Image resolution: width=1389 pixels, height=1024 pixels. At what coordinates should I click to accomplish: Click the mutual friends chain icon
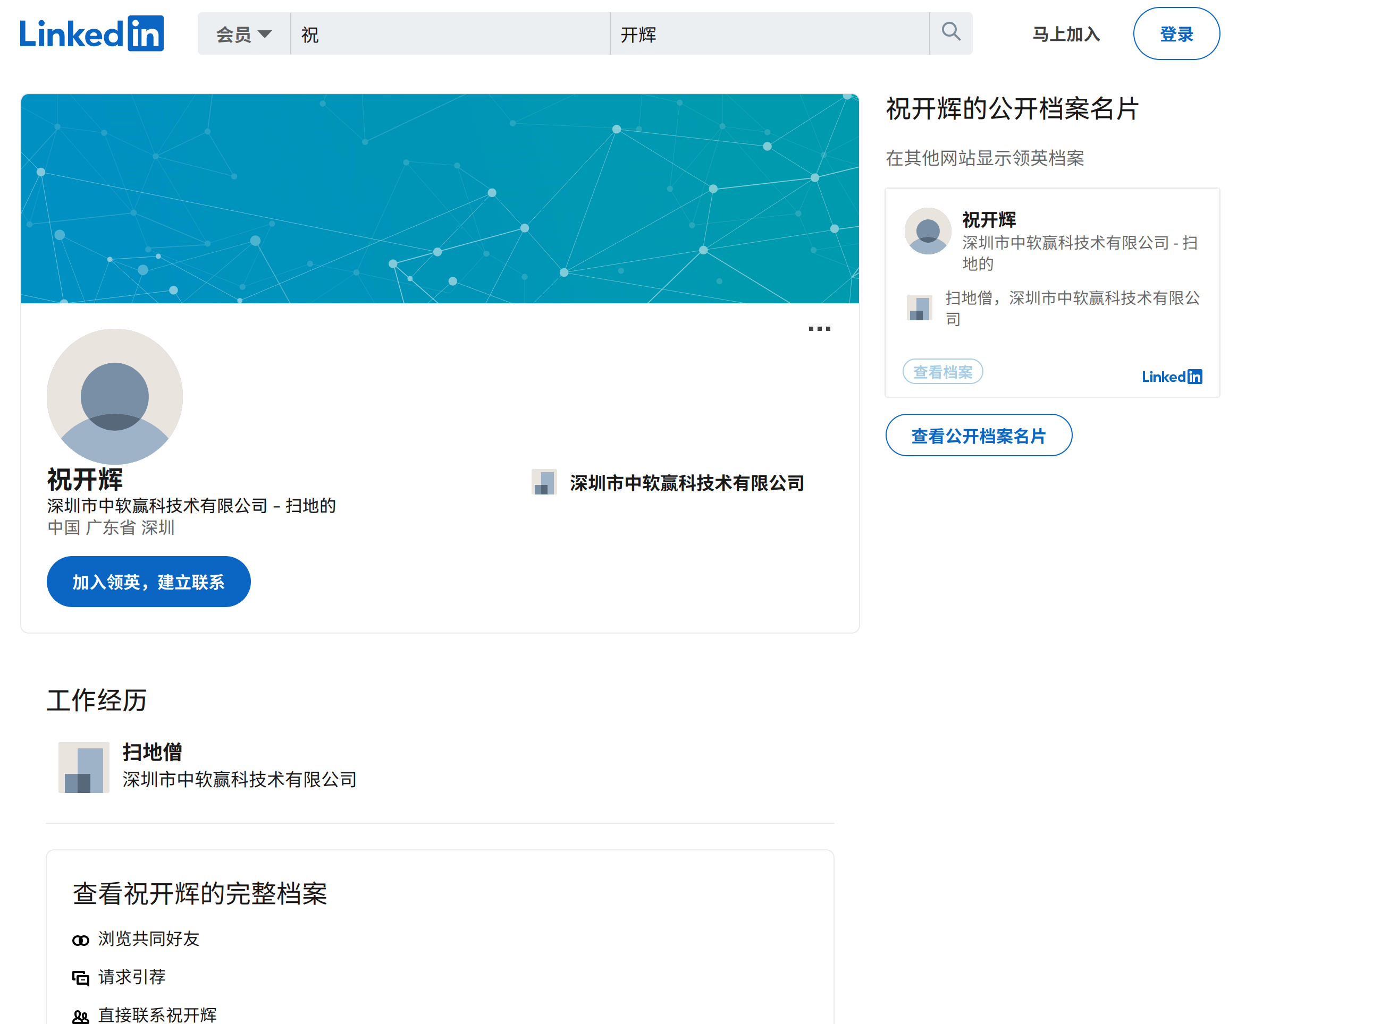pos(80,940)
